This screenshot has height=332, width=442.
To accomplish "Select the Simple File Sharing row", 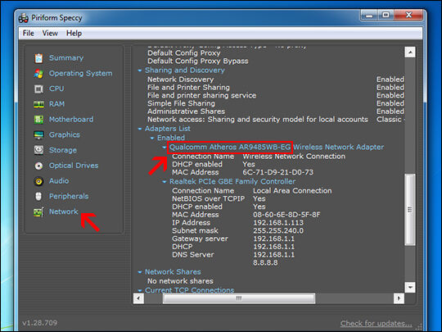I will 276,103.
